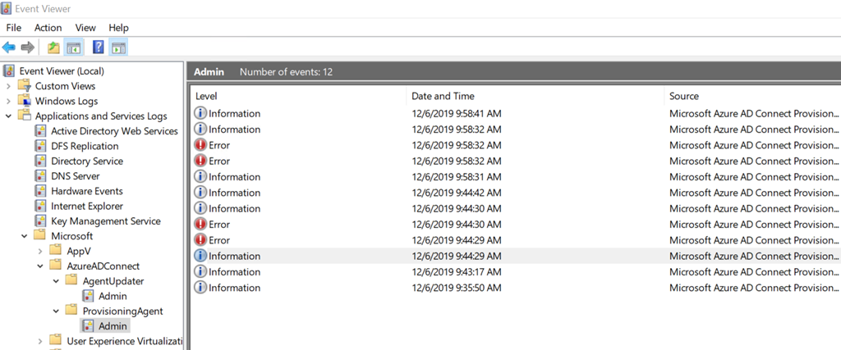Click the Back arrow in the toolbar

9,48
